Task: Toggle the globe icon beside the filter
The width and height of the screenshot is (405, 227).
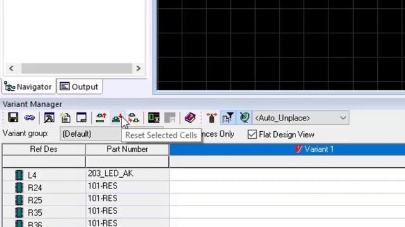Action: pyautogui.click(x=244, y=118)
